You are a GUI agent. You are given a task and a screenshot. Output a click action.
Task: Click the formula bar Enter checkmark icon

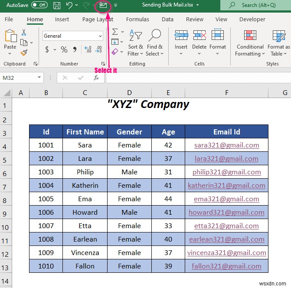click(x=81, y=78)
